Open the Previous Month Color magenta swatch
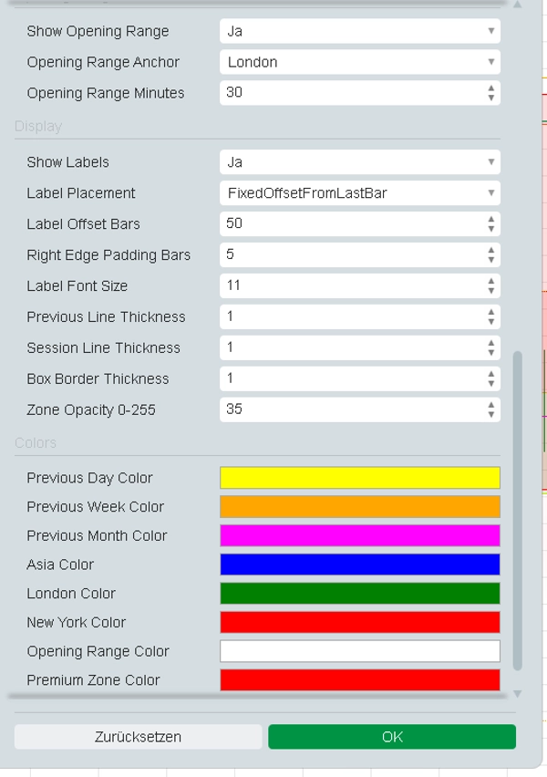This screenshot has width=547, height=777. pyautogui.click(x=360, y=535)
